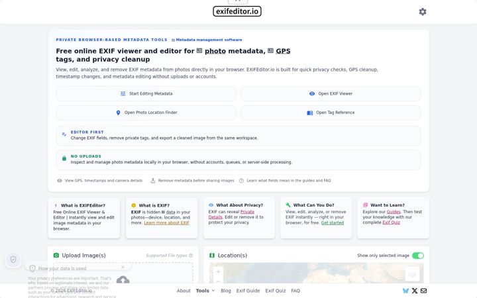
Task: Click the What About Privacy eye icon
Action: point(211,205)
